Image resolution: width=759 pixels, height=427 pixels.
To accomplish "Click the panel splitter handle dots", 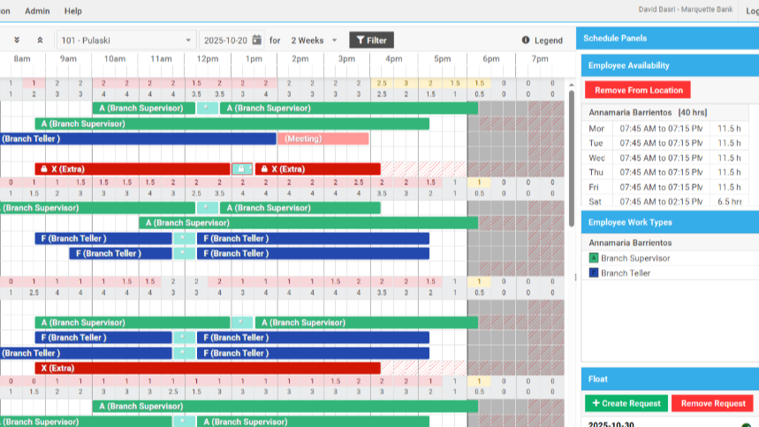I will 575,277.
